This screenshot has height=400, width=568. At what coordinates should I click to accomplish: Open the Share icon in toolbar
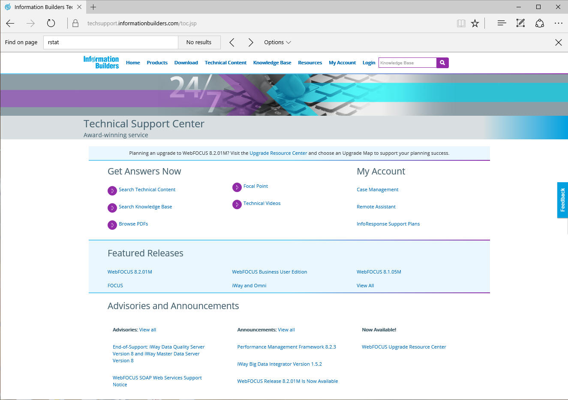pos(540,23)
